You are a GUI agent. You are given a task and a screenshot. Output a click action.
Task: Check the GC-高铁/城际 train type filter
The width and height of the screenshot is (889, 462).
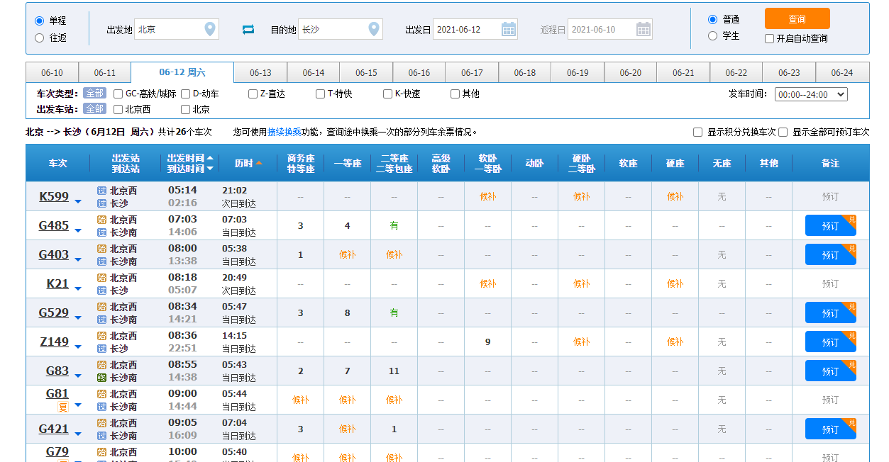pos(118,94)
